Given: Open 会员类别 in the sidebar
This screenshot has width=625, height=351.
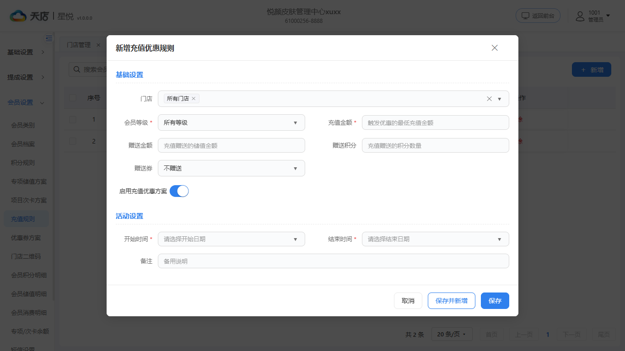Looking at the screenshot, I should point(23,125).
